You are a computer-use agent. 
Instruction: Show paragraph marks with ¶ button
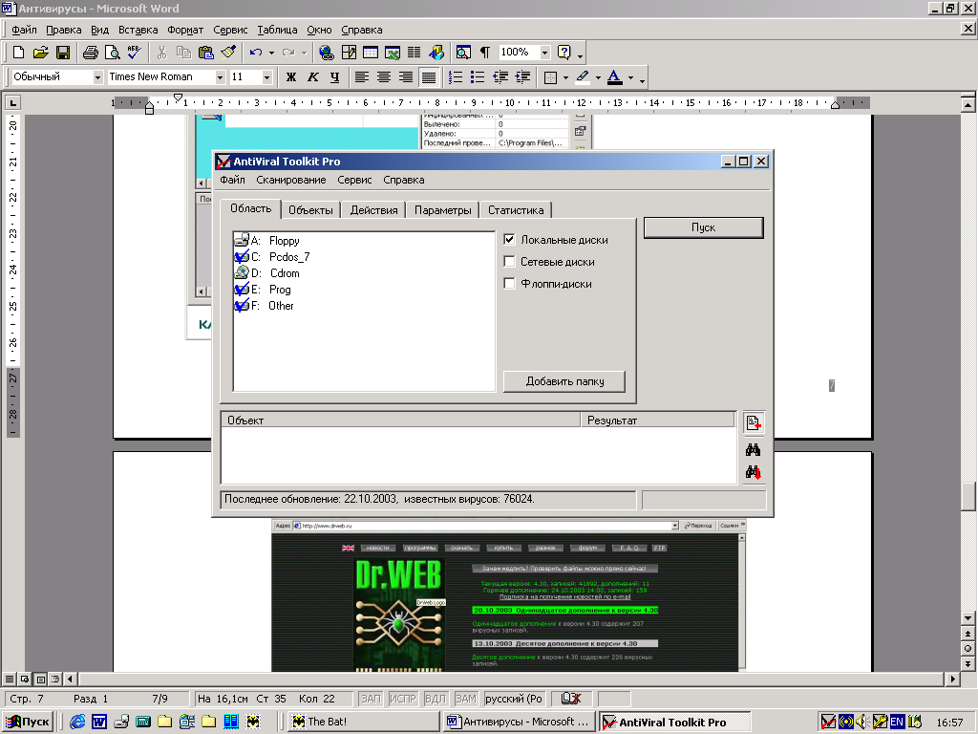click(485, 53)
